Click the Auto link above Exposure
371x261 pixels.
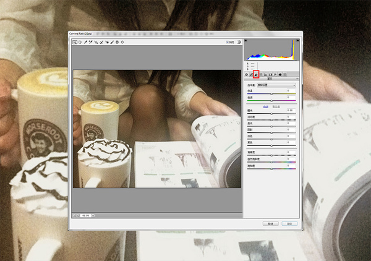pos(266,107)
